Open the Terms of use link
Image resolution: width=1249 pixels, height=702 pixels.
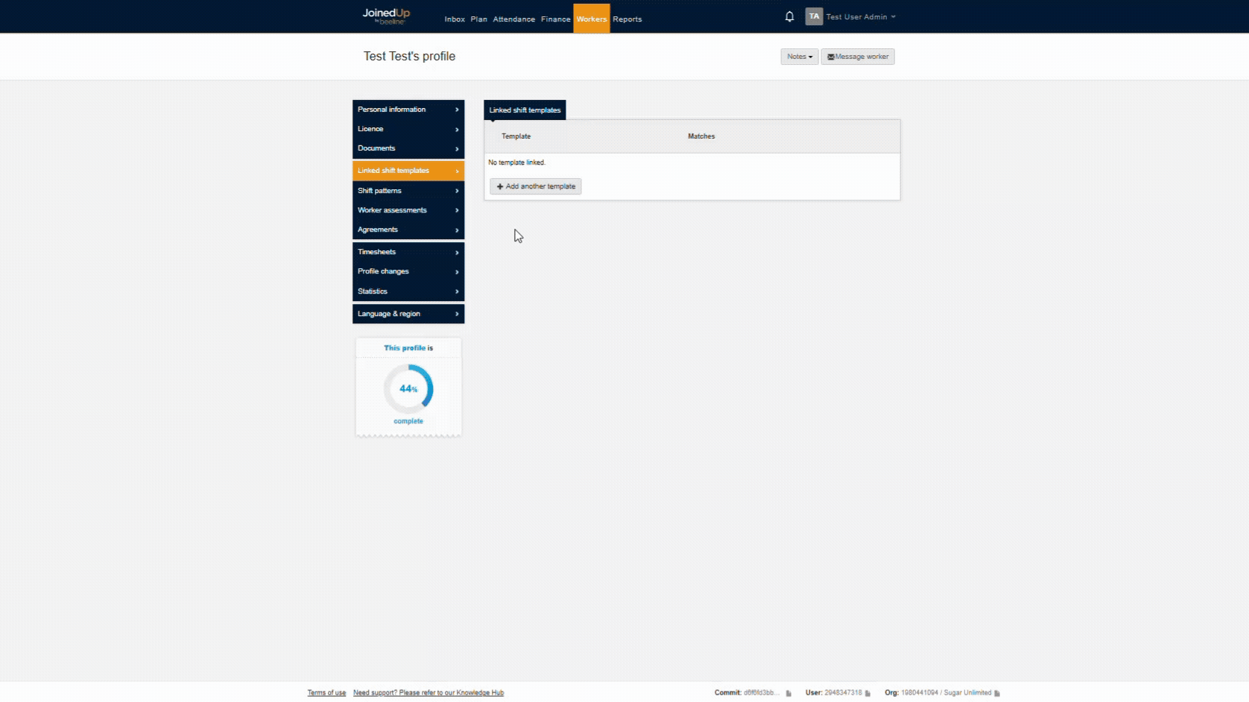click(326, 693)
